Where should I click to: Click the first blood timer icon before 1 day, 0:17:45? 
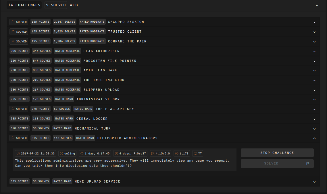82,153
